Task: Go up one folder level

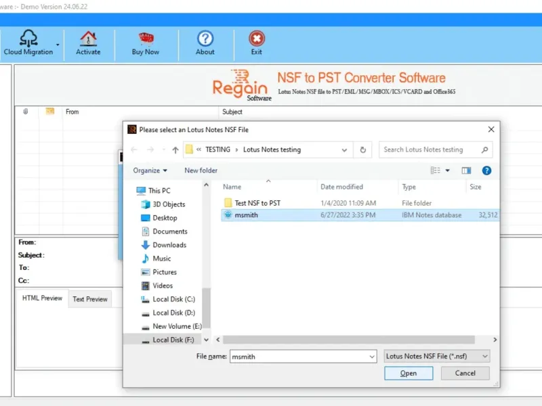Action: [175, 150]
